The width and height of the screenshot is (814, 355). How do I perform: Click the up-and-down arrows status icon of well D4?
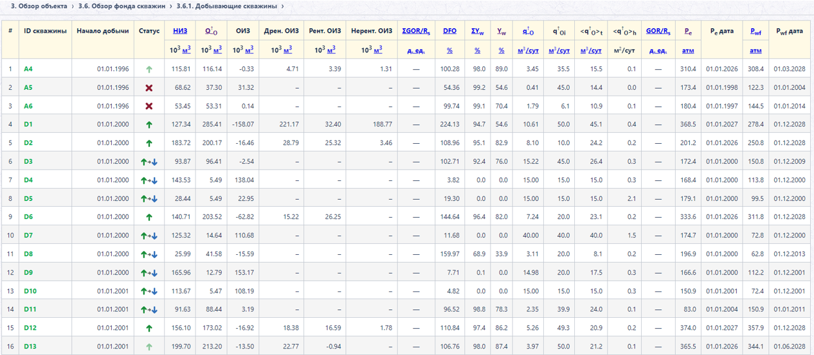tap(149, 180)
